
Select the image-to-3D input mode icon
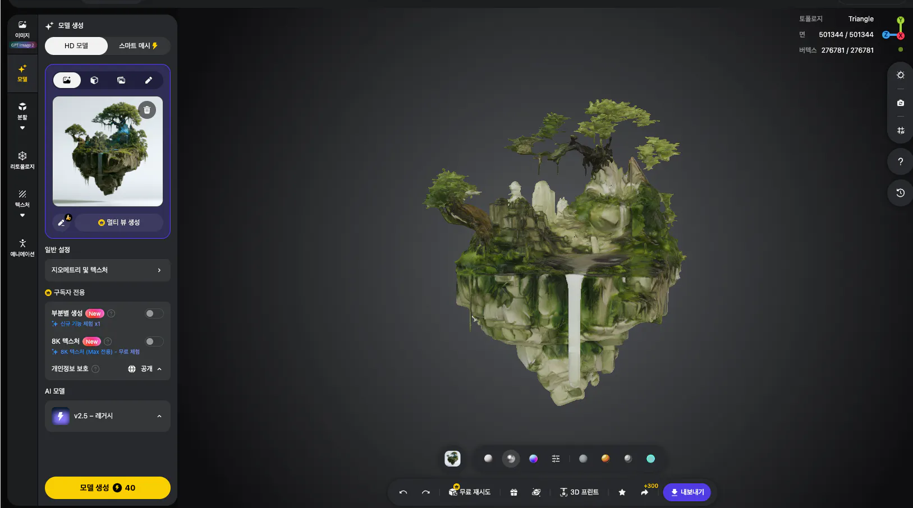[x=67, y=80]
